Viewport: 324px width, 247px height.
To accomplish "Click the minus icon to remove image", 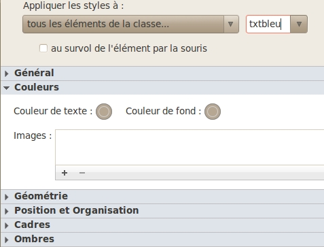I will click(x=82, y=173).
